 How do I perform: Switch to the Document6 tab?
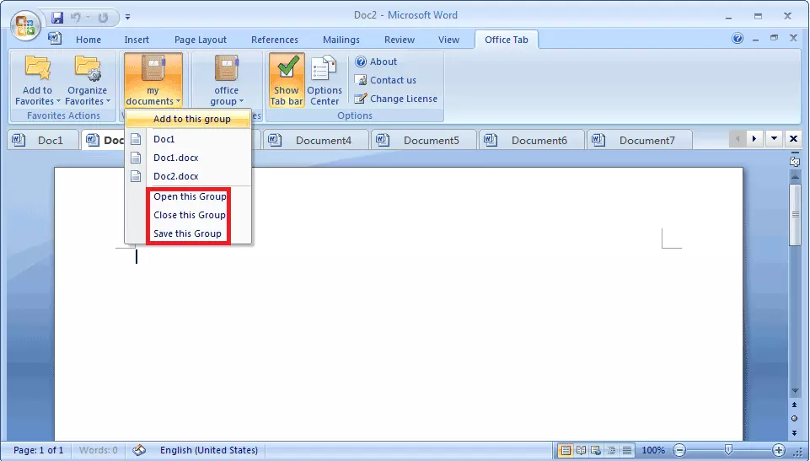pos(532,141)
